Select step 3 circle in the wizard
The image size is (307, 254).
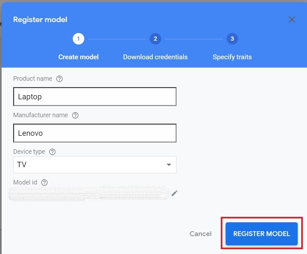coord(232,39)
